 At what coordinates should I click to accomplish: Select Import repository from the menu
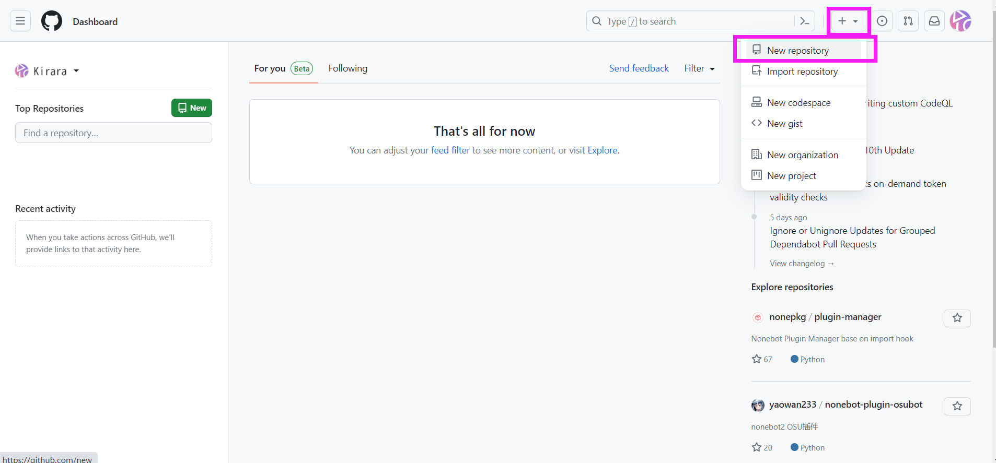(804, 71)
